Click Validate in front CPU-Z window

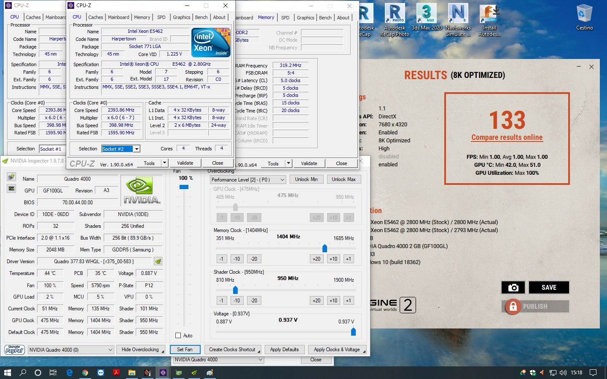click(185, 163)
